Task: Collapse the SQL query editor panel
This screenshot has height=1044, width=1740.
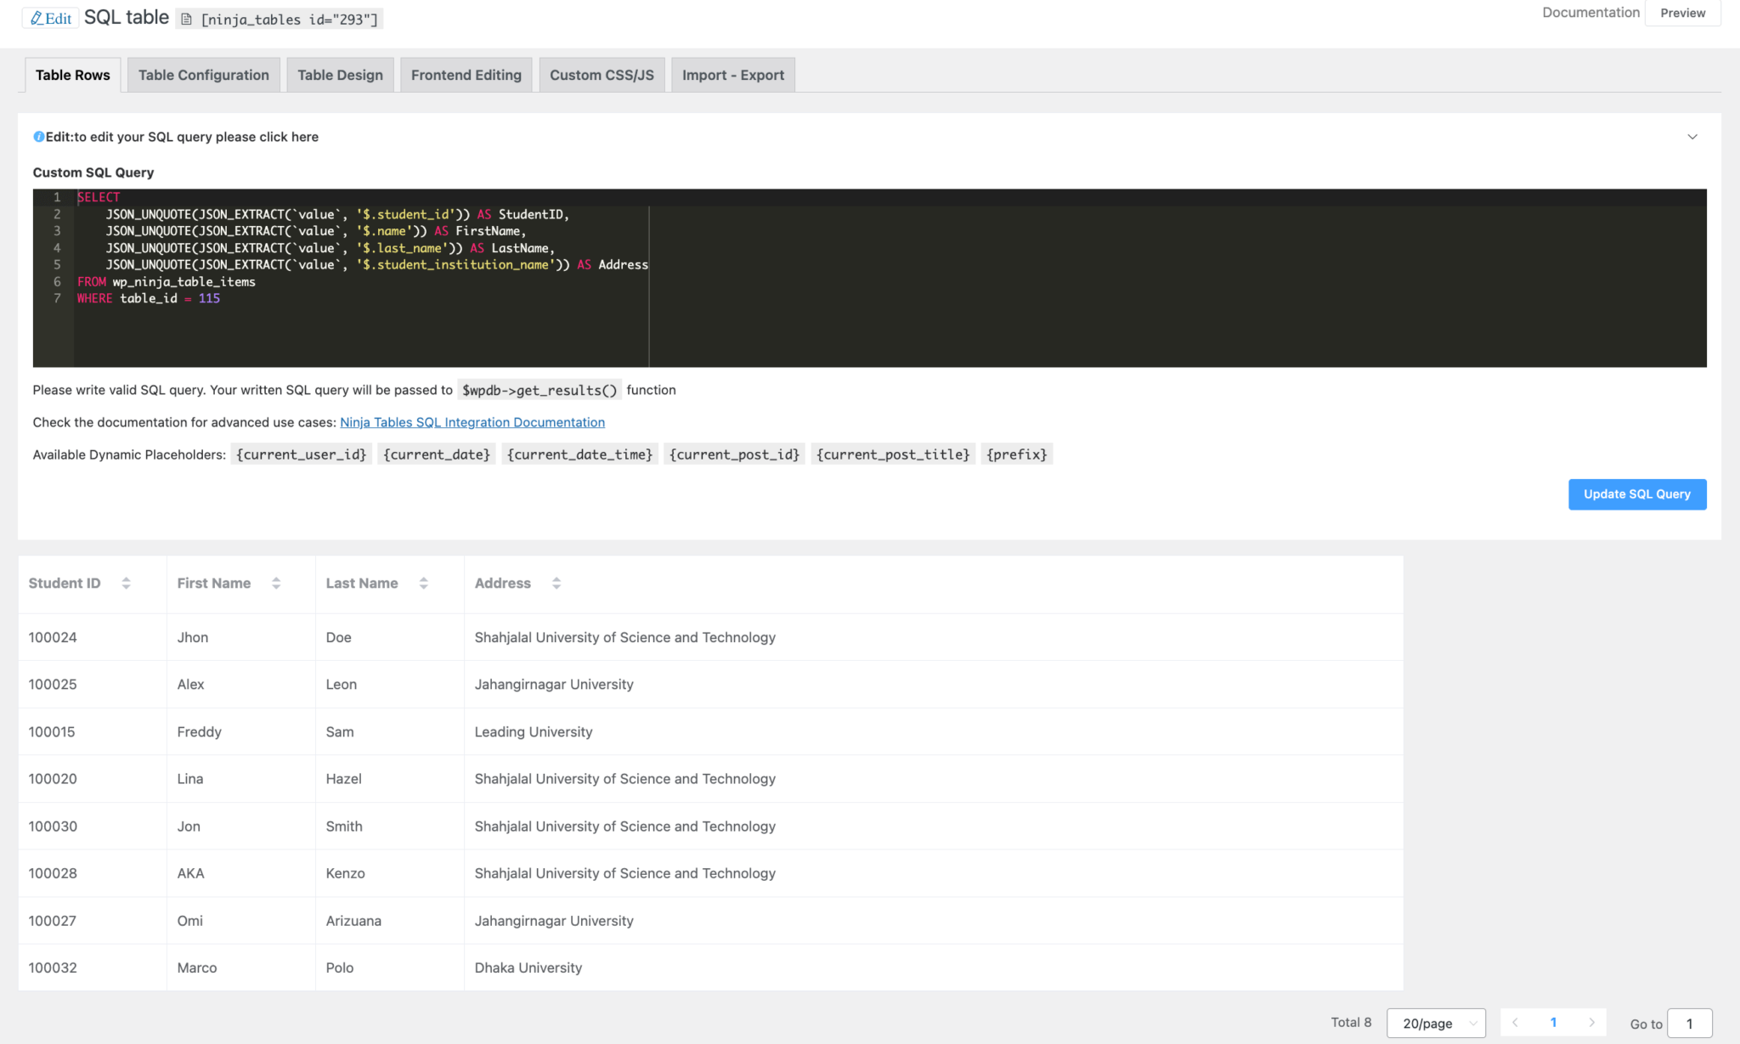Action: click(x=1692, y=136)
